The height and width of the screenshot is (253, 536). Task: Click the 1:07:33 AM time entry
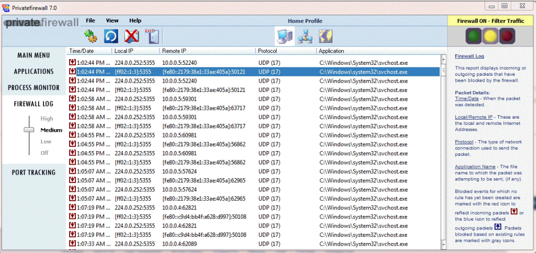coord(94,244)
